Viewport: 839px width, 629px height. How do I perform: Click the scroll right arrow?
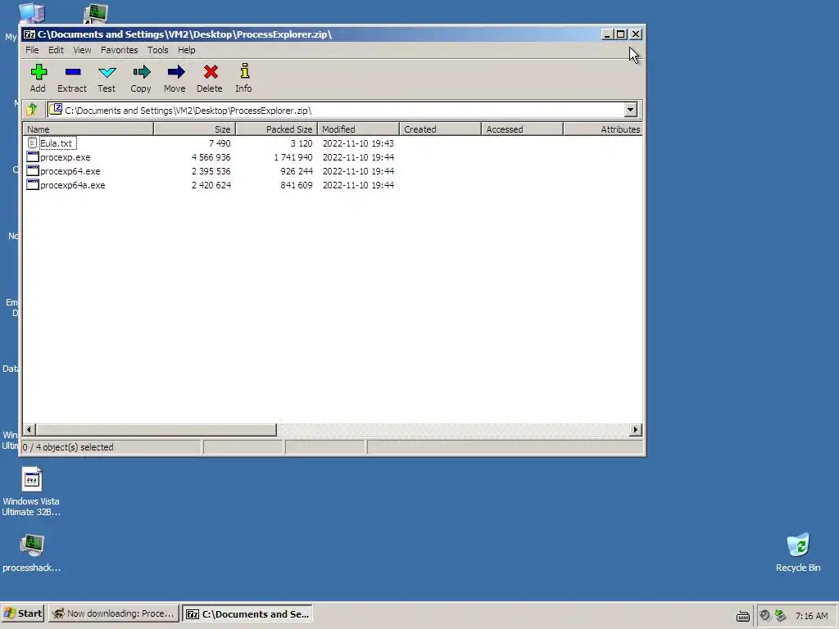tap(636, 429)
